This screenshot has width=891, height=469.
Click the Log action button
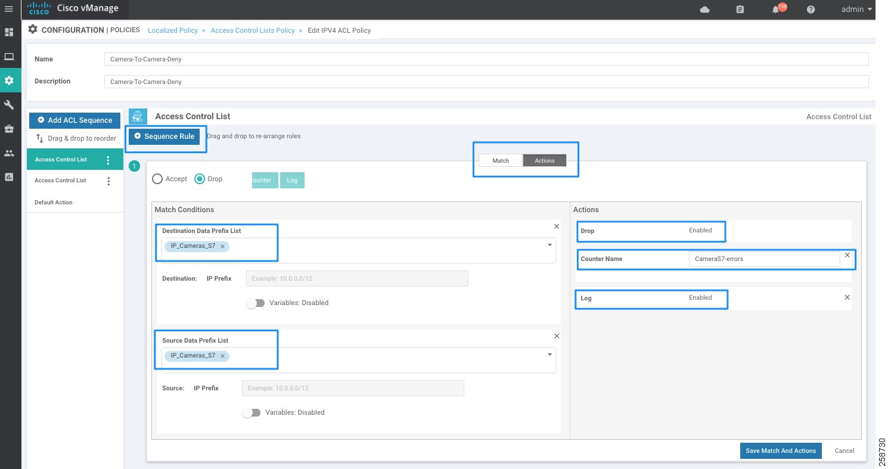[x=292, y=180]
